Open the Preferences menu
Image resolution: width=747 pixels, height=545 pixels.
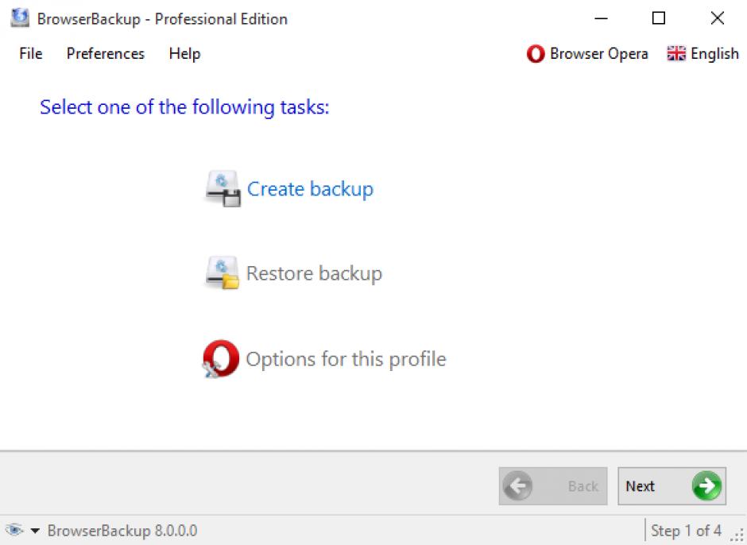coord(105,53)
